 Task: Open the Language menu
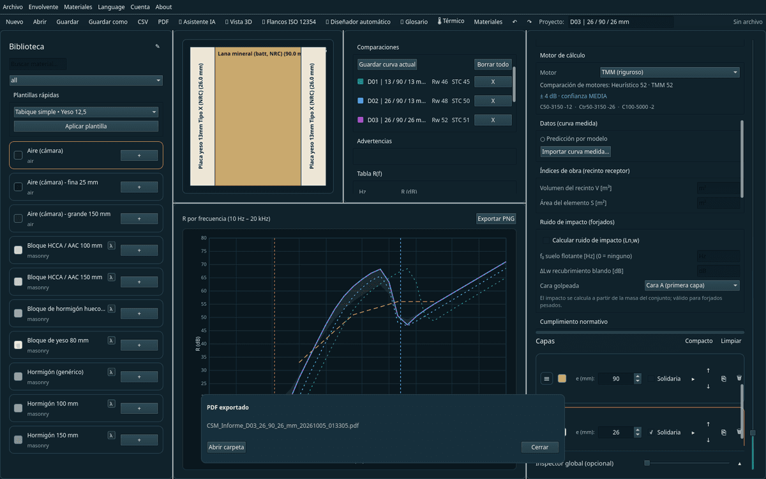(x=112, y=7)
